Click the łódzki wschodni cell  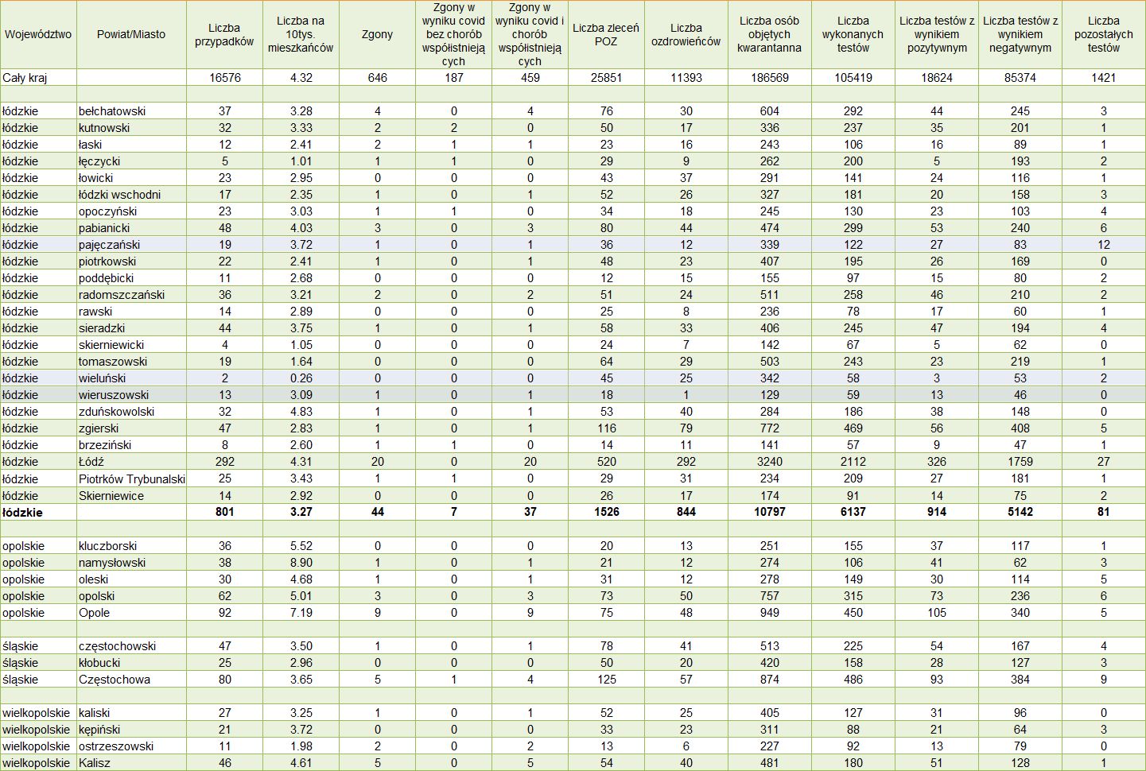coord(131,195)
